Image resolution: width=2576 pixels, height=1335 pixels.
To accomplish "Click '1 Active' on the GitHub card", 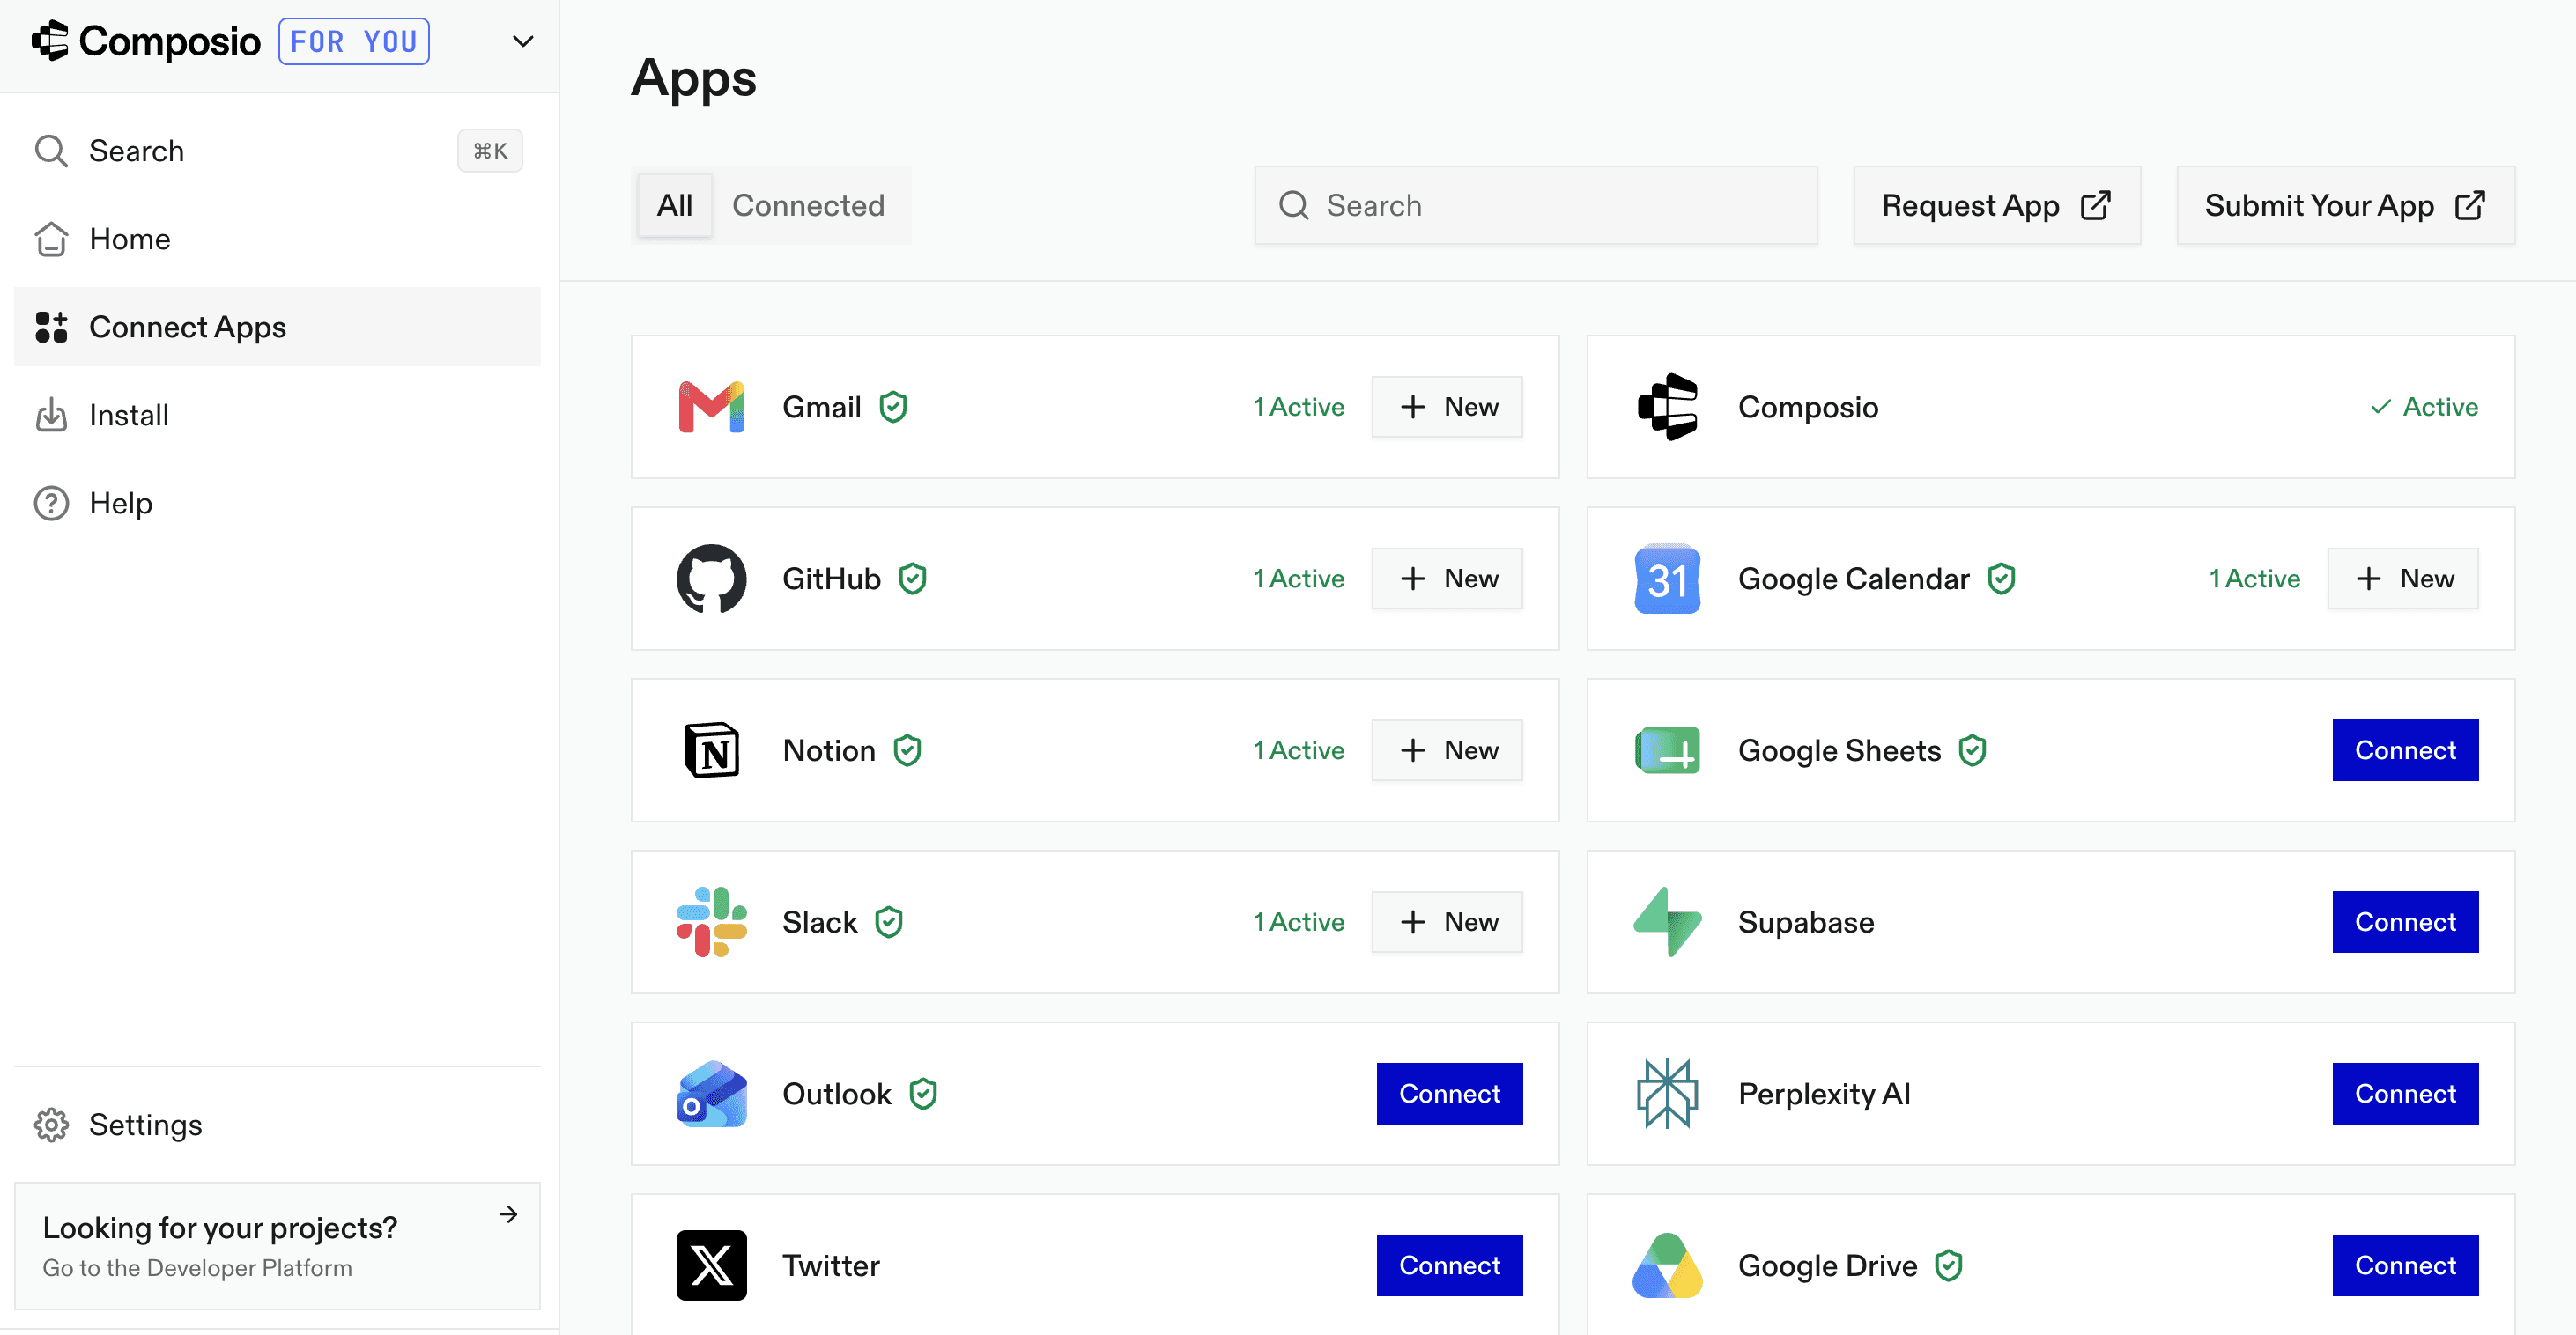I will coord(1299,579).
